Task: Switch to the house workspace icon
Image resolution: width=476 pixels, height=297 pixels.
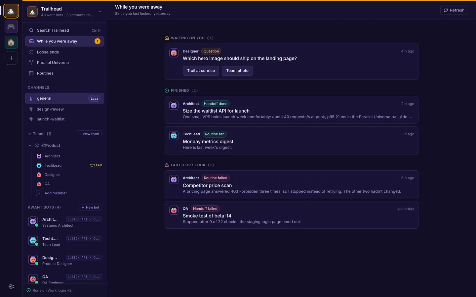Action: (11, 42)
